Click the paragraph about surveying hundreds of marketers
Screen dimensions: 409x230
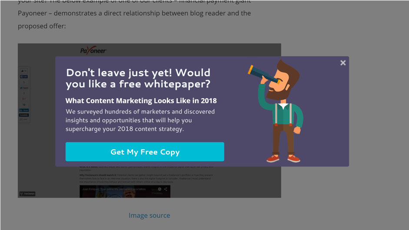coord(140,120)
